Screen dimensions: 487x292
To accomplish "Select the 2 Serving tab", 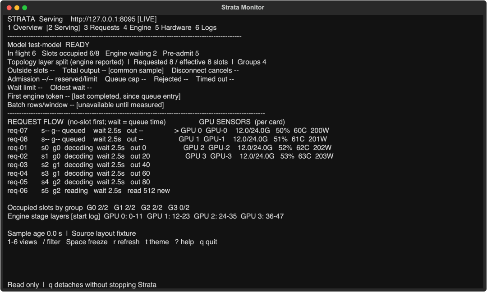I will [x=63, y=27].
